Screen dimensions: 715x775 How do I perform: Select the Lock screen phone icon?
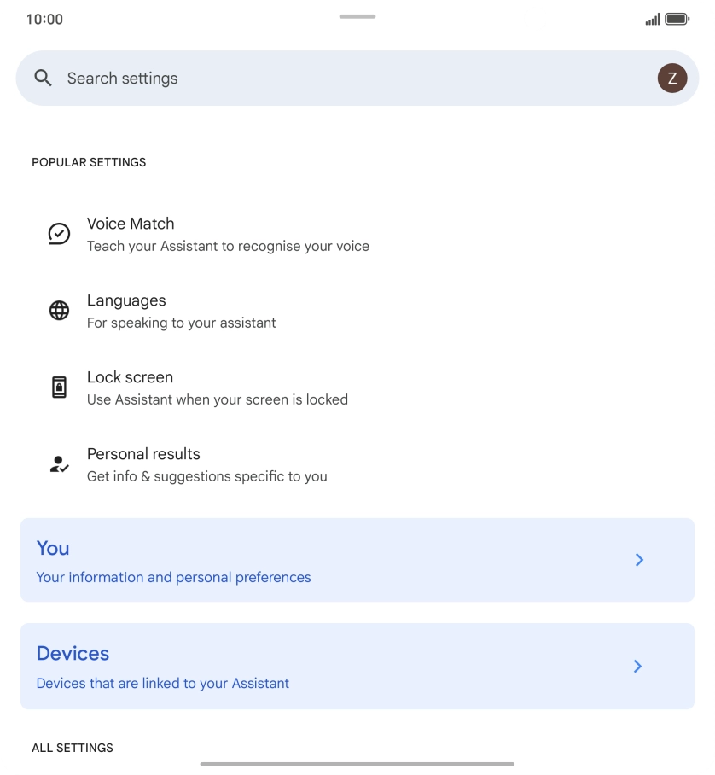coord(58,387)
